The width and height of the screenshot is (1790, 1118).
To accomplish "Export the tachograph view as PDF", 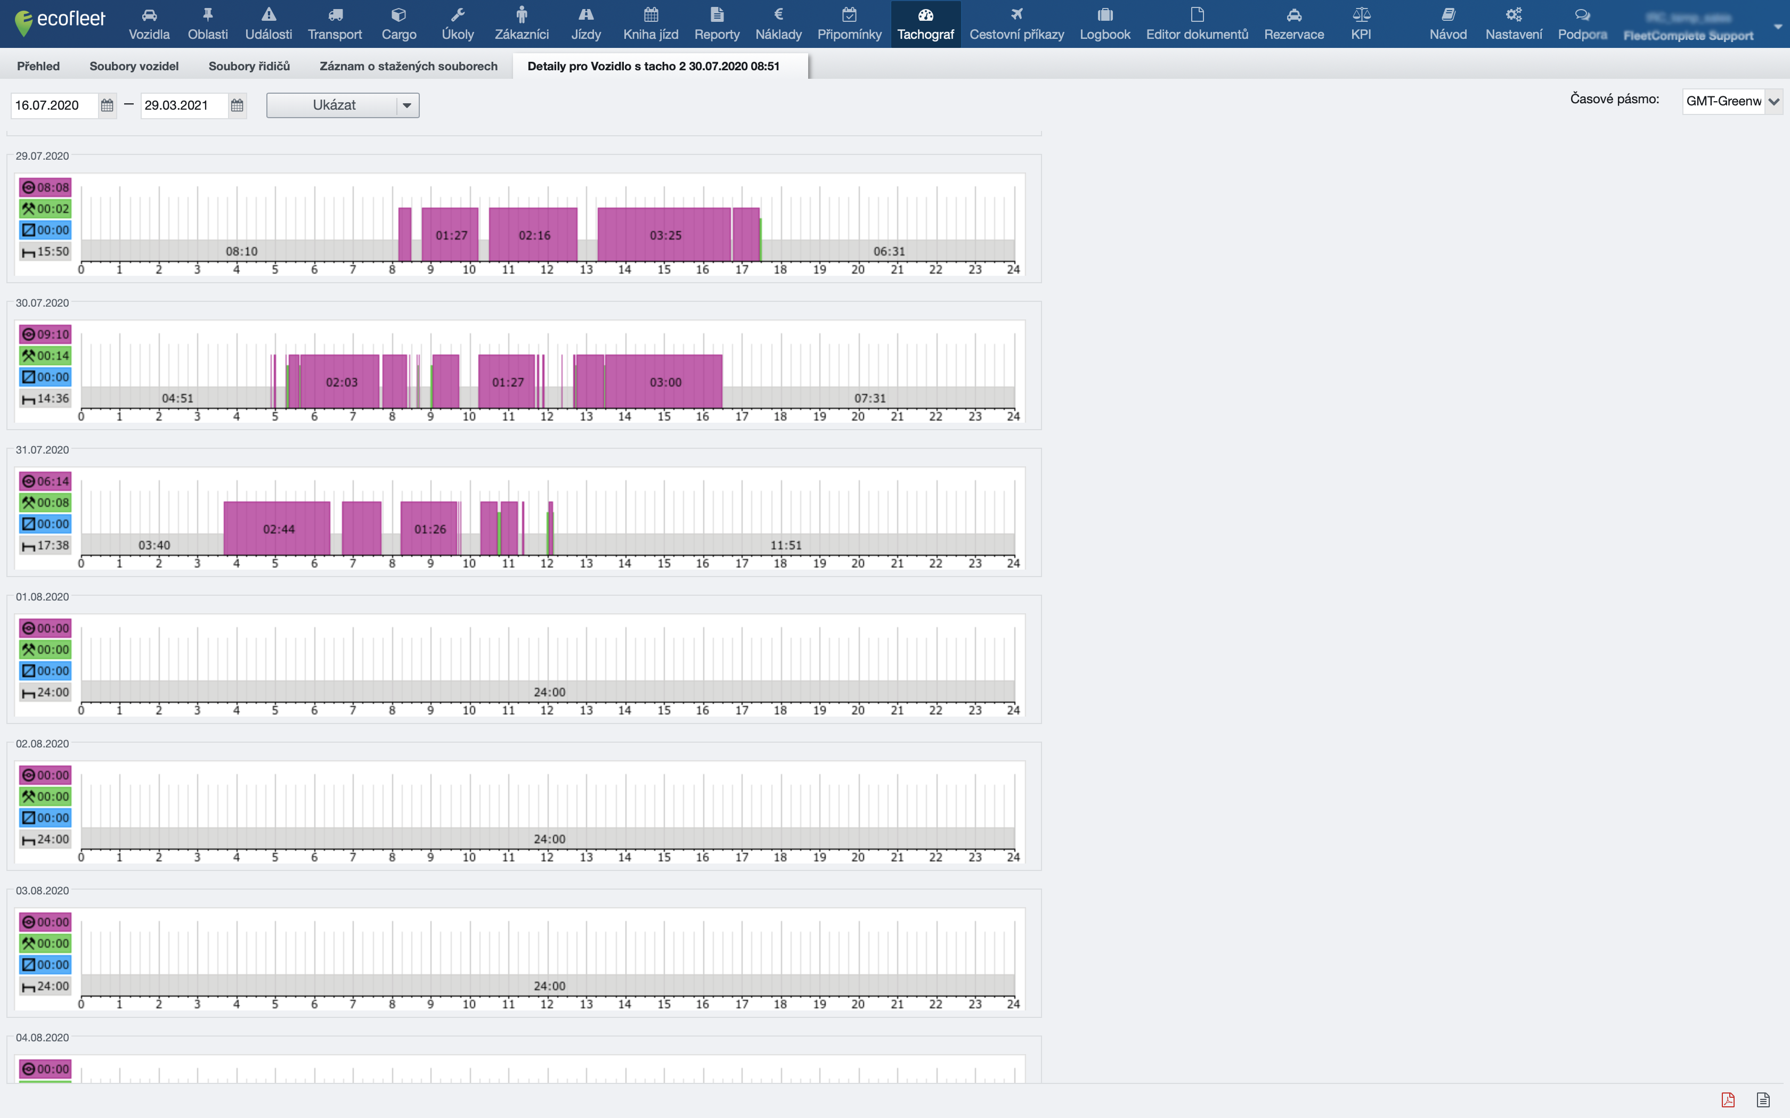I will tap(1728, 1099).
